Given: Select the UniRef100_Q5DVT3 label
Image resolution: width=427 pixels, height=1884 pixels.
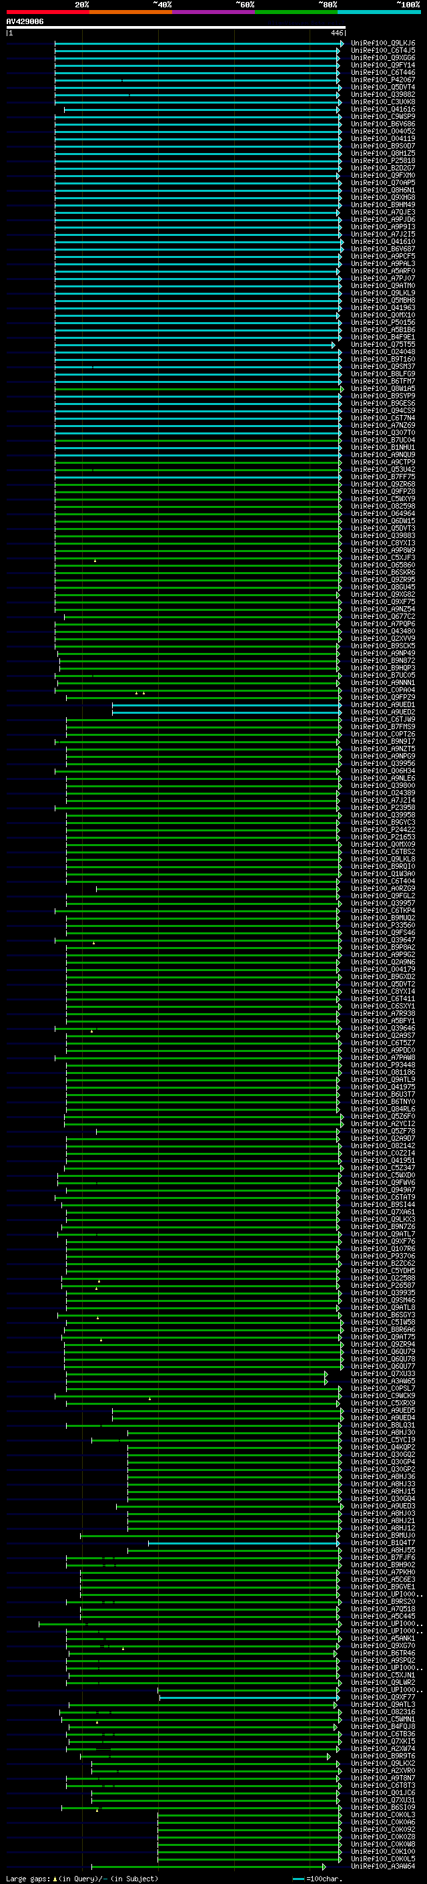Looking at the screenshot, I should click(x=383, y=528).
